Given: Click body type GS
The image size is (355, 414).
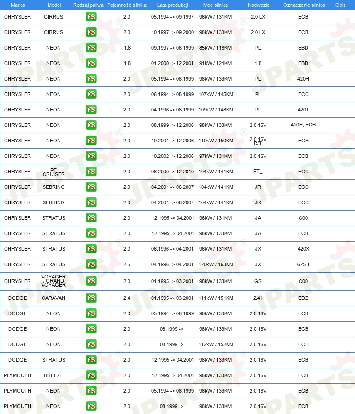Looking at the screenshot, I should pos(258,282).
